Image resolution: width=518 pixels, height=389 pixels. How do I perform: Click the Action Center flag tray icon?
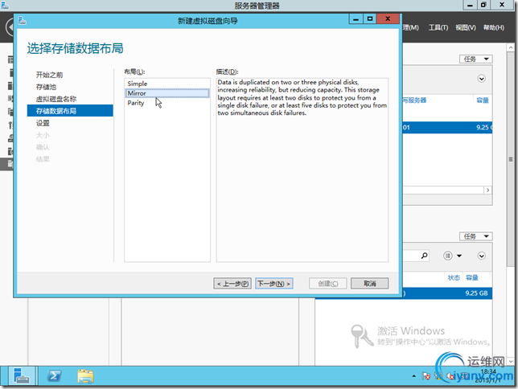point(425,376)
